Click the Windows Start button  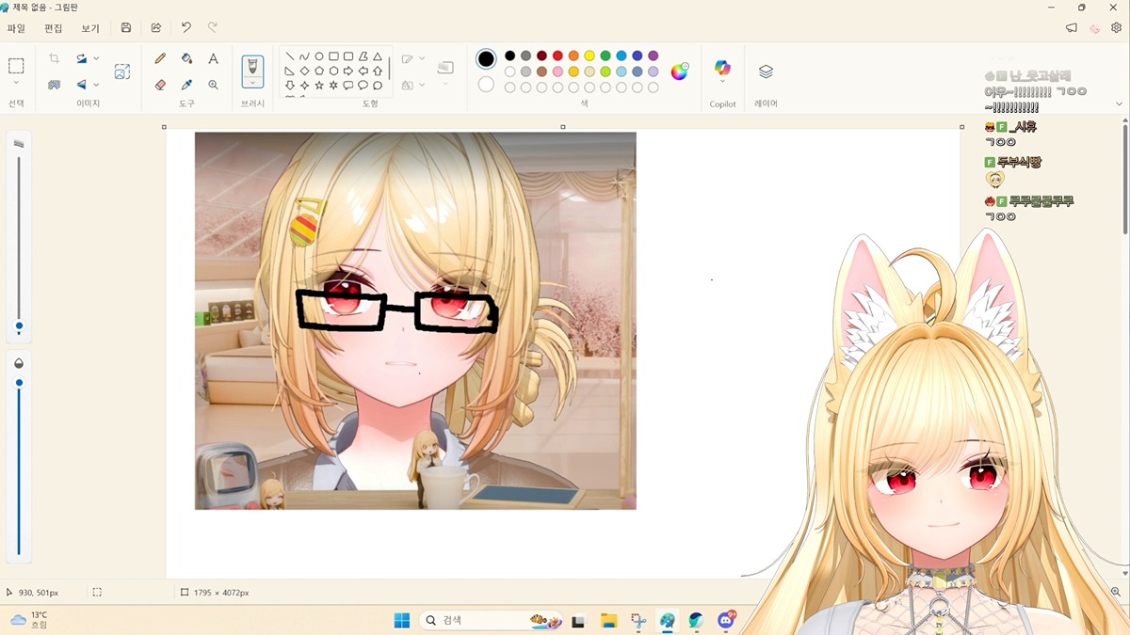(402, 620)
